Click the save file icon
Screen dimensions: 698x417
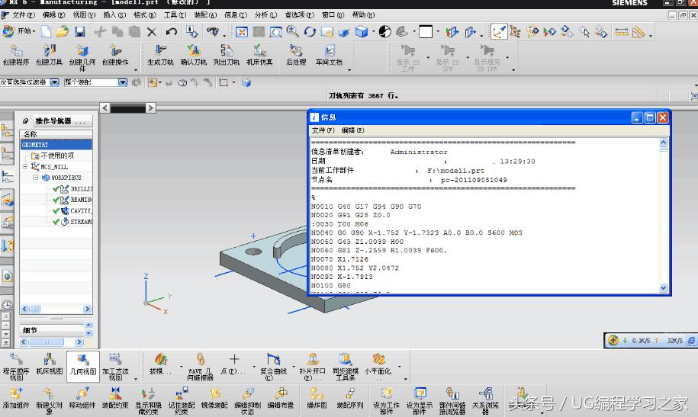pos(79,31)
